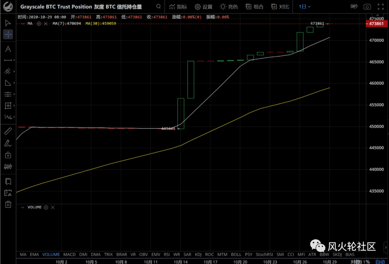389x264 pixels.
Task: Select the StochRSI indicator tab
Action: click(x=264, y=255)
